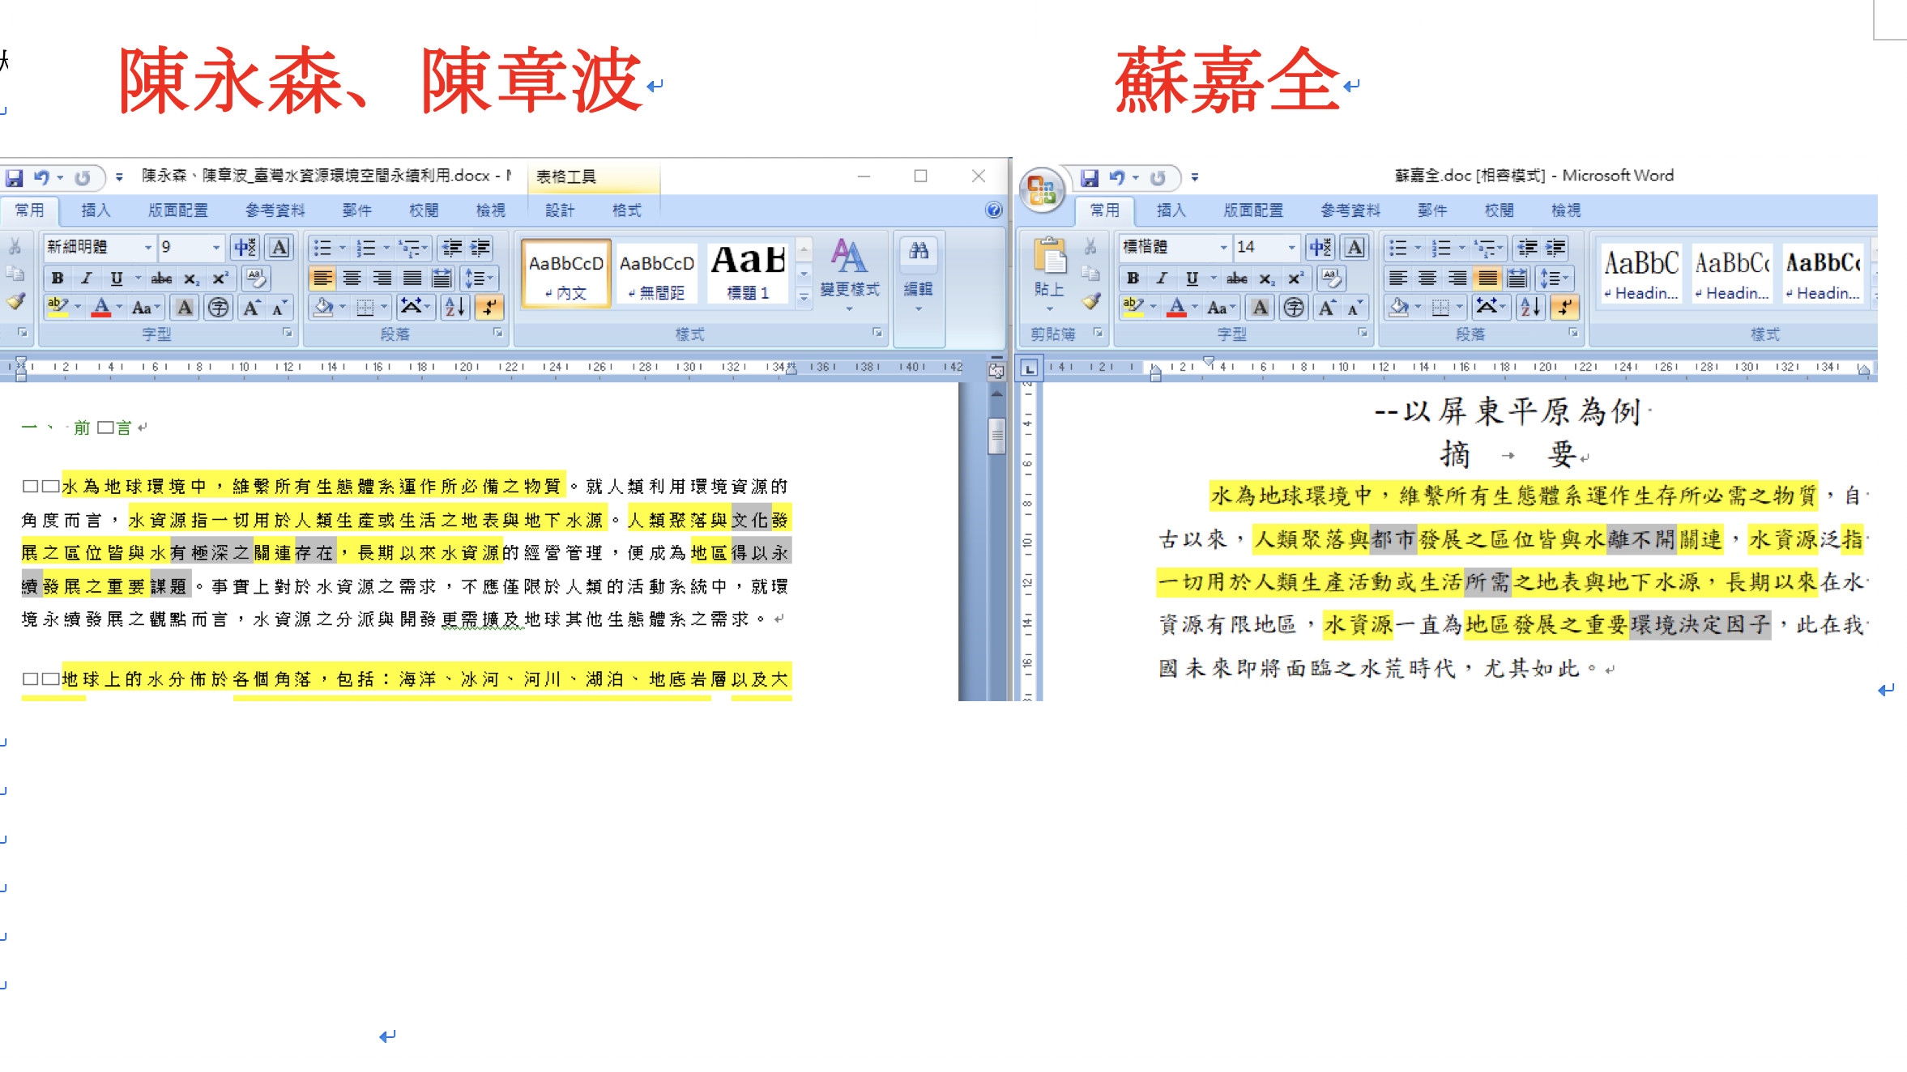Toggle align left in left window

pos(322,279)
